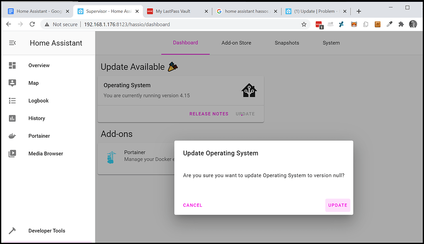Launch Media Browser via its sidebar icon

[12, 153]
